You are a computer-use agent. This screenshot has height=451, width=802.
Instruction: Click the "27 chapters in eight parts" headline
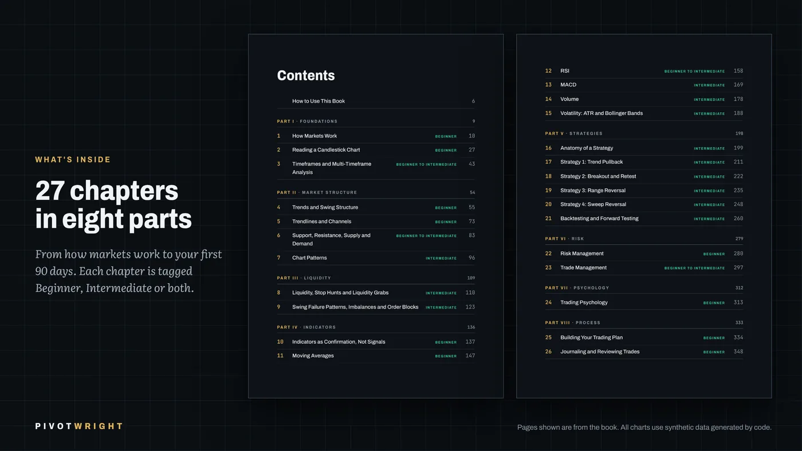113,204
